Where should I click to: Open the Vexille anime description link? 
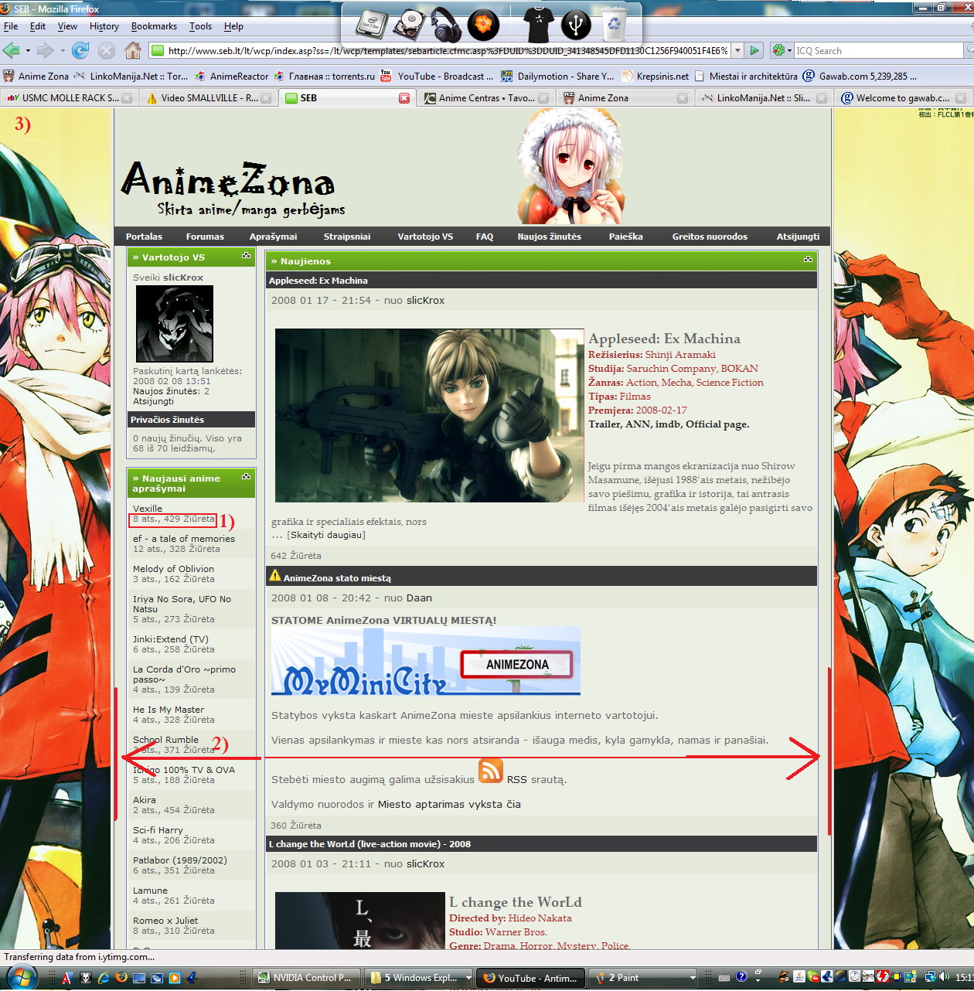point(148,509)
